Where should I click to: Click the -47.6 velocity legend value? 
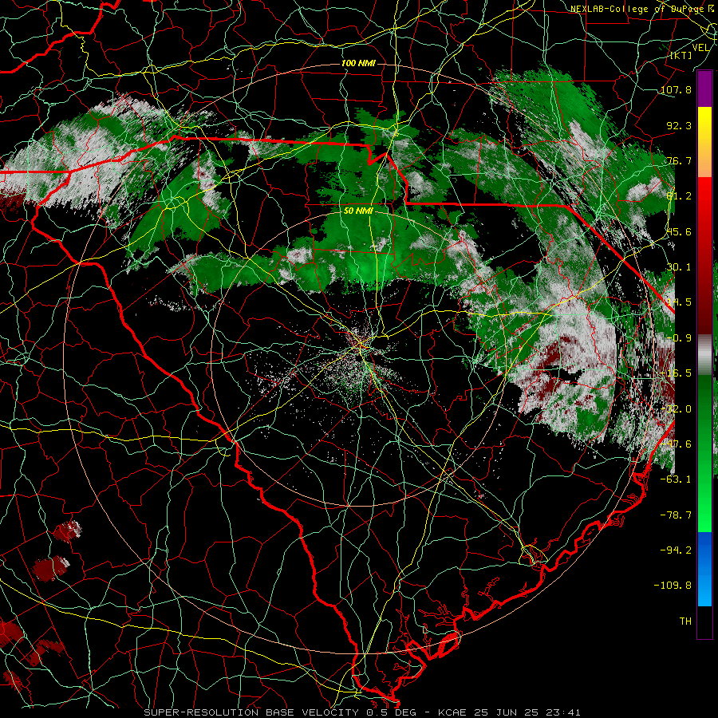click(676, 444)
